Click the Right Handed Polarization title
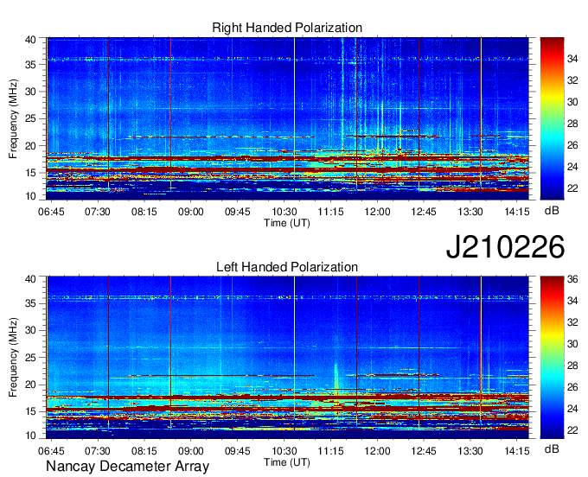This screenshot has height=477, width=588. tap(287, 28)
